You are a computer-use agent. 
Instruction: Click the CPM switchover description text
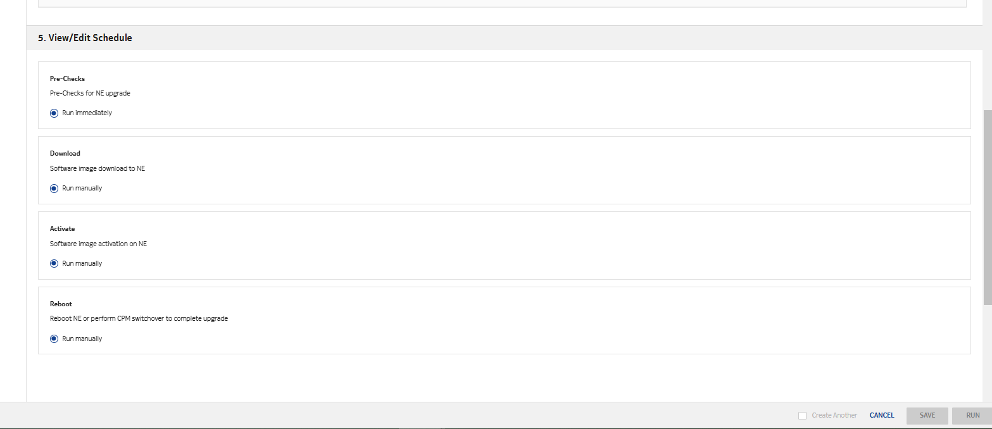coord(139,319)
